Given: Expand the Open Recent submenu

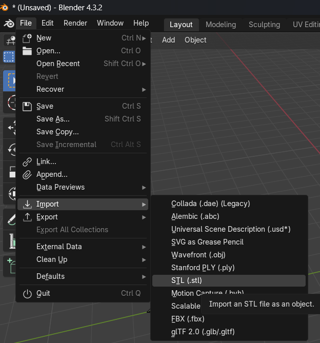Looking at the screenshot, I should point(83,64).
